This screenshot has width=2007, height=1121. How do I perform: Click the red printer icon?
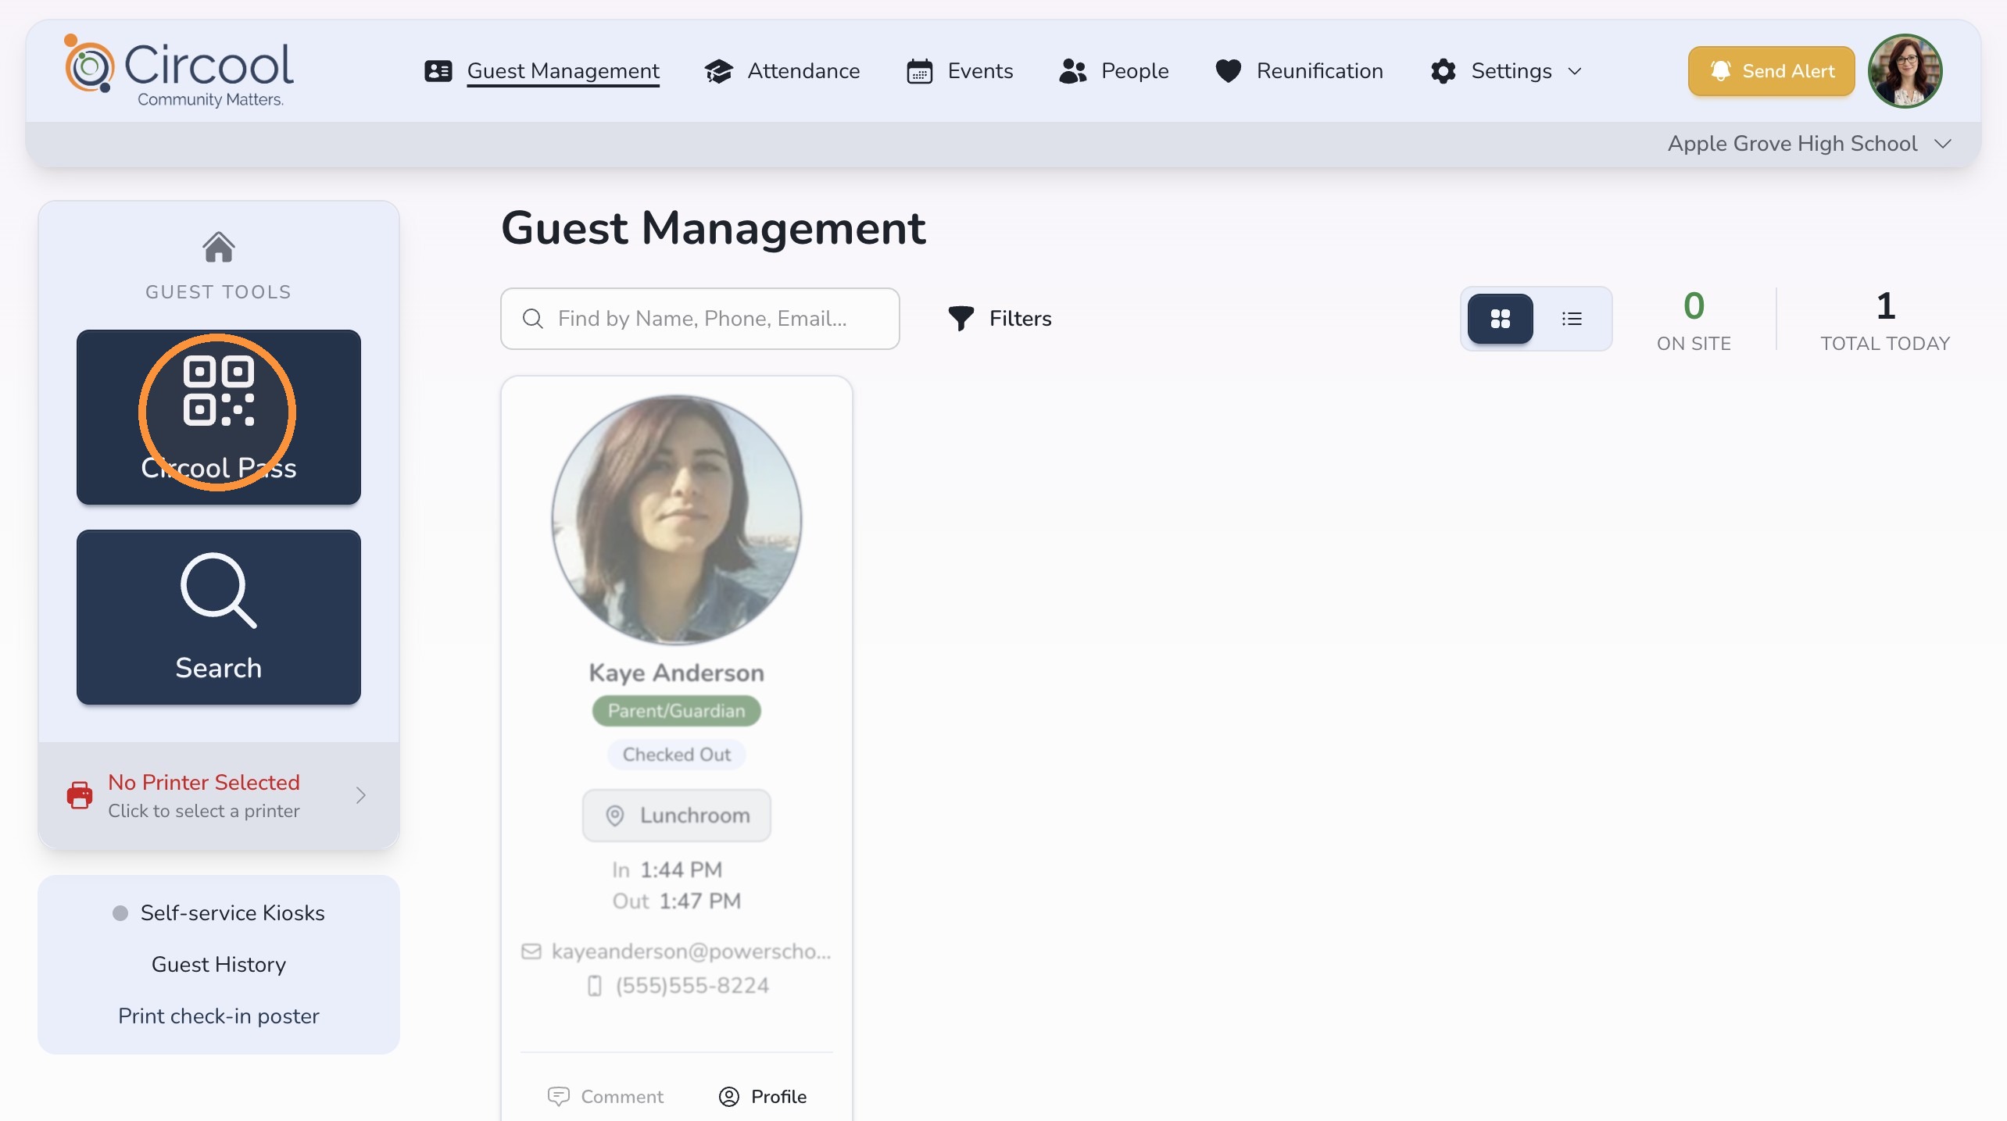[80, 795]
